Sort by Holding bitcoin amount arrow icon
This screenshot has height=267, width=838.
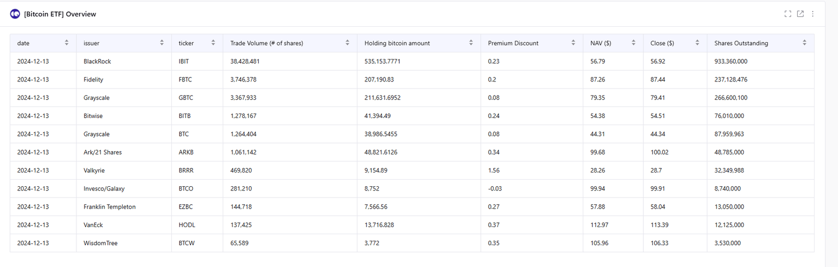click(471, 43)
